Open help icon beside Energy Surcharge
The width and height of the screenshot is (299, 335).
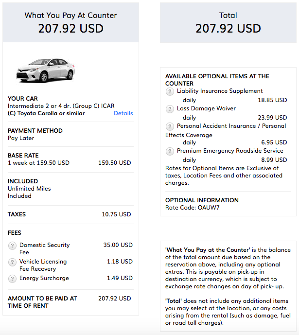point(12,279)
